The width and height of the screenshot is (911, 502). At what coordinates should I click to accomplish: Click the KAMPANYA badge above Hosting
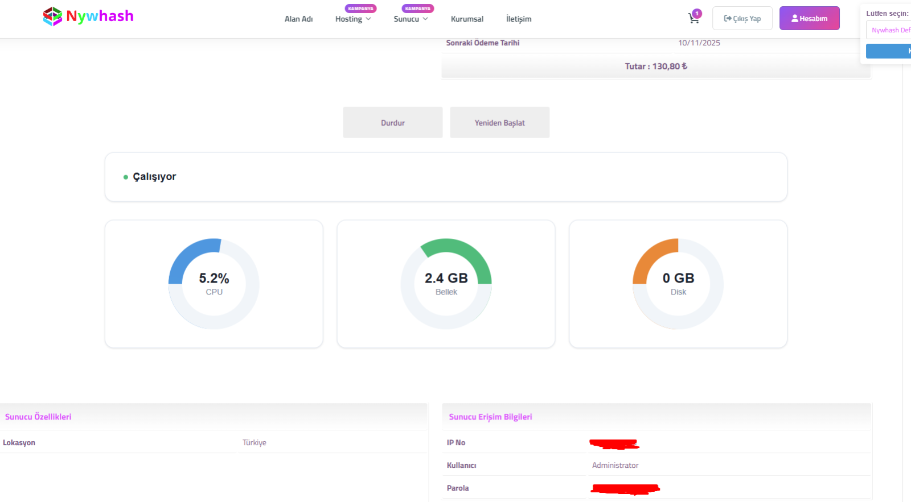(x=360, y=9)
